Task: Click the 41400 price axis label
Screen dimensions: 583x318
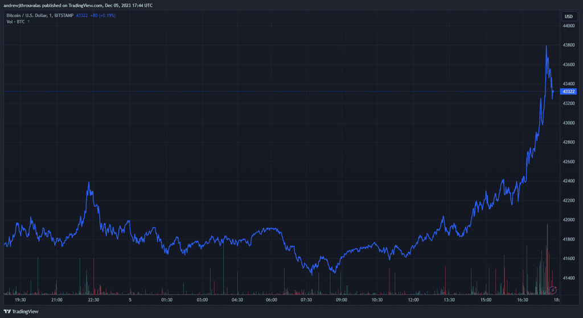Action: [x=569, y=278]
